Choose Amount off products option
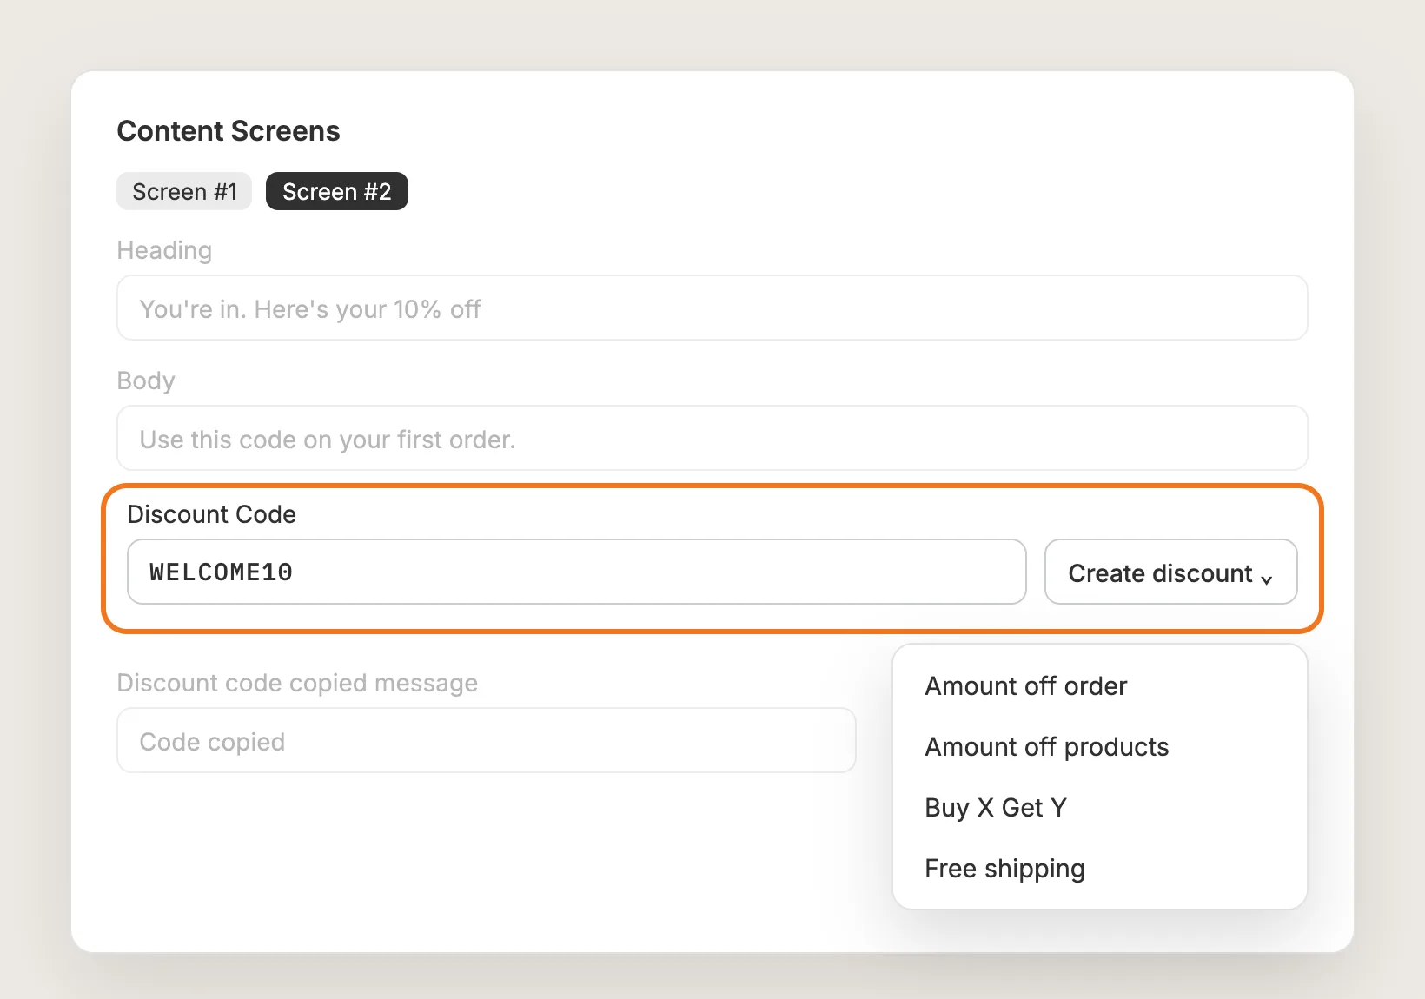The width and height of the screenshot is (1425, 999). (1046, 747)
